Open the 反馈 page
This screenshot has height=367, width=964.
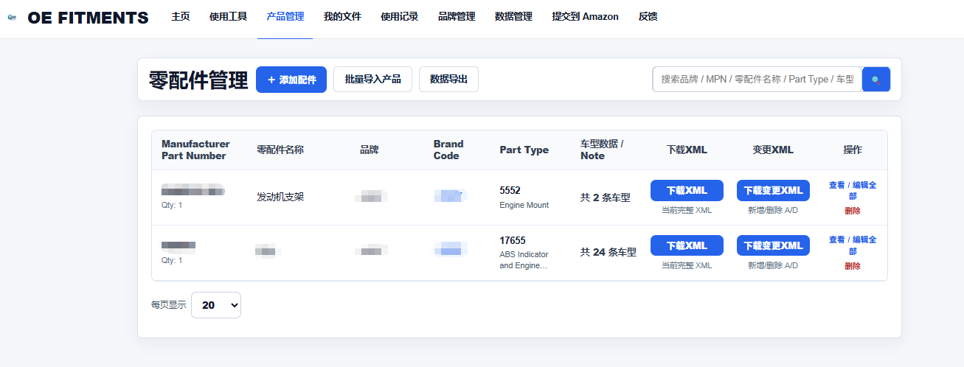[x=648, y=16]
